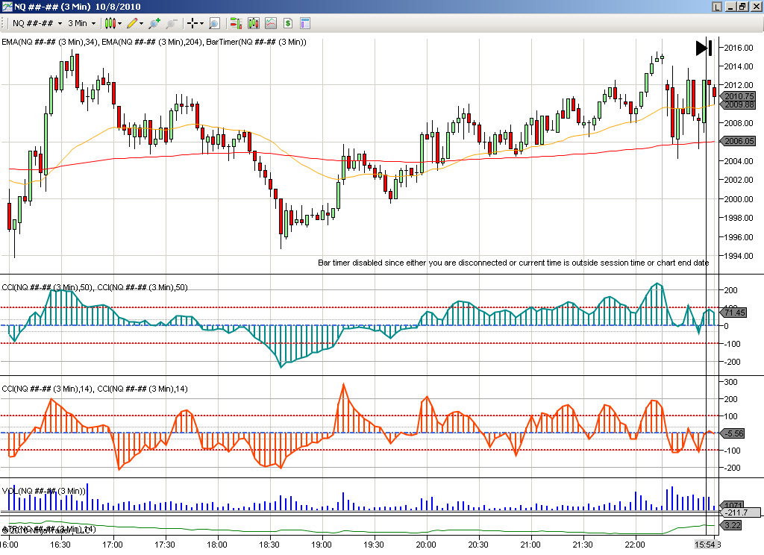Click the scroll-to-latest-bar arrow on chart
764x555 pixels.
[703, 48]
